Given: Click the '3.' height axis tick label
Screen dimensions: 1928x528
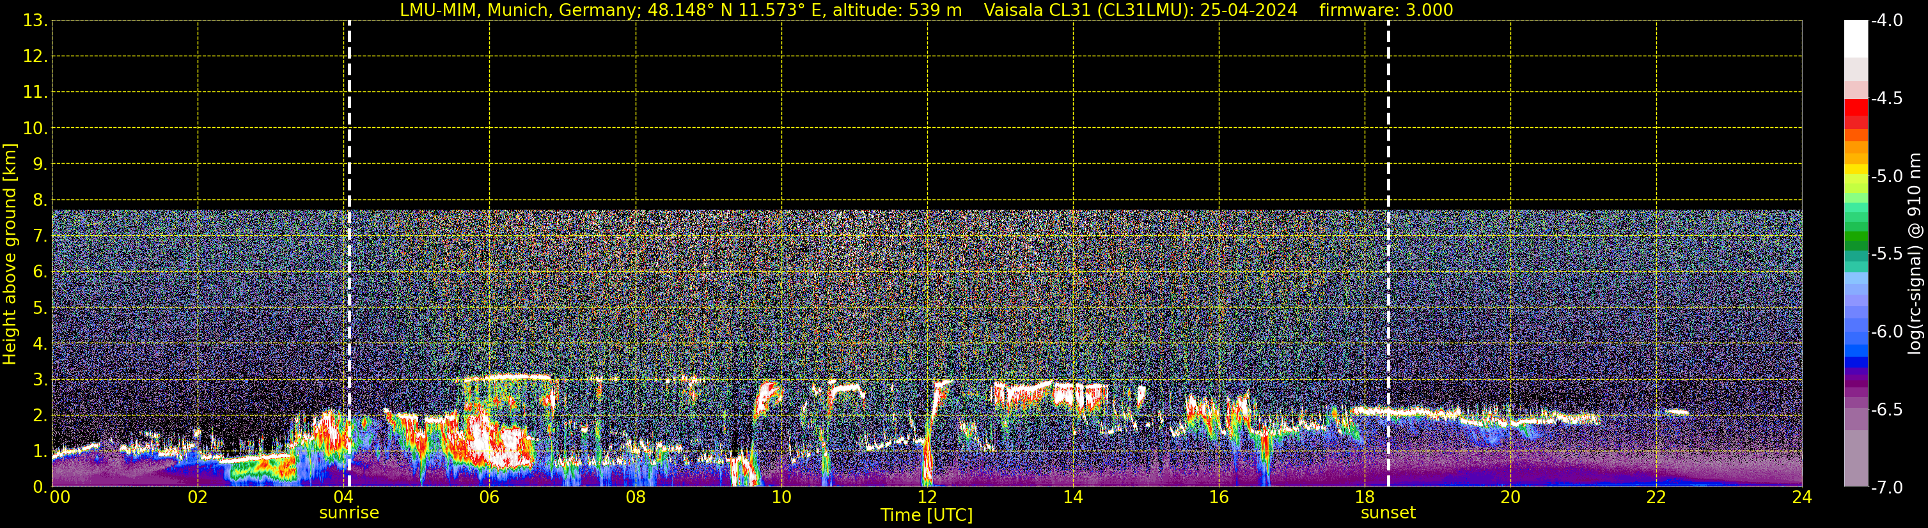Looking at the screenshot, I should click(x=40, y=380).
